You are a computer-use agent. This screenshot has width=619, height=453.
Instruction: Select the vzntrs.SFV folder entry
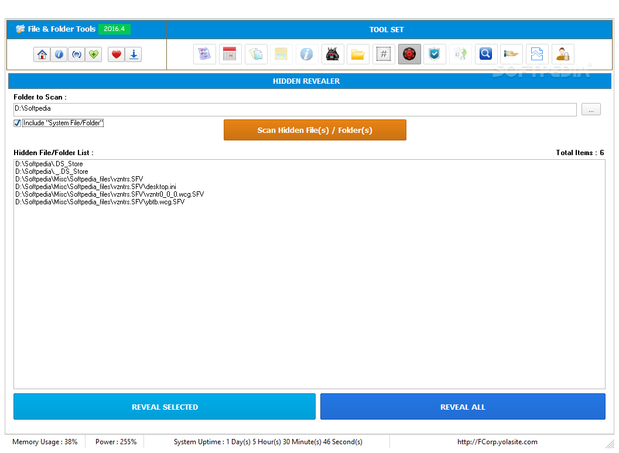click(x=79, y=179)
